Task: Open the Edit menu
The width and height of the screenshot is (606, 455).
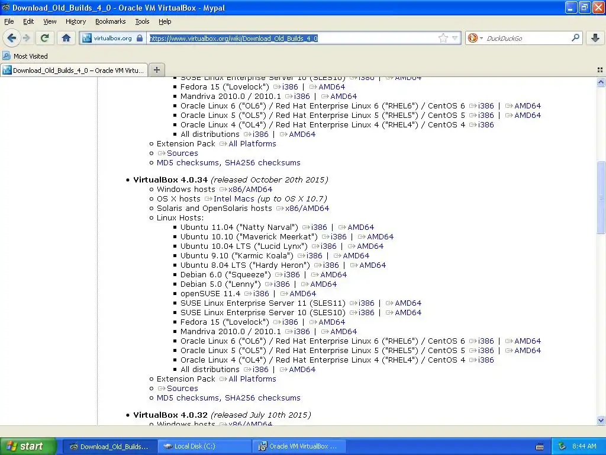Action: (x=28, y=21)
